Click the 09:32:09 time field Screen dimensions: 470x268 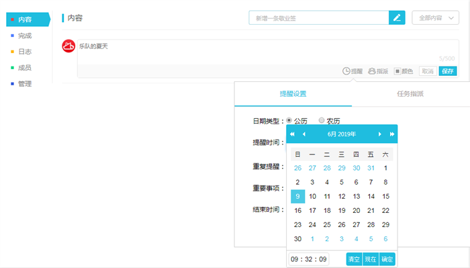[309, 259]
